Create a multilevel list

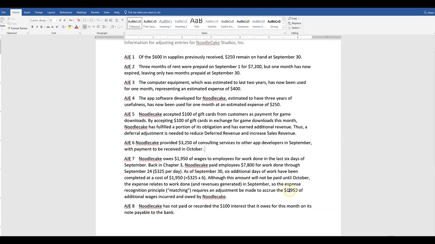pyautogui.click(x=98, y=20)
